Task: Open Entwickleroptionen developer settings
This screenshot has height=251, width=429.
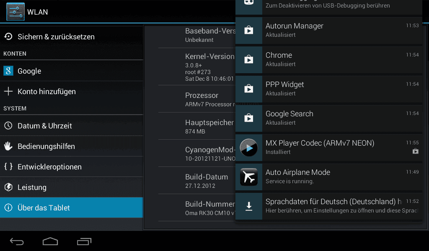Action: click(x=71, y=166)
